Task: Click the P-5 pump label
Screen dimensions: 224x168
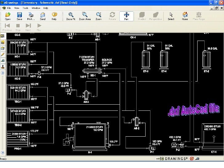Action: pyautogui.click(x=39, y=77)
